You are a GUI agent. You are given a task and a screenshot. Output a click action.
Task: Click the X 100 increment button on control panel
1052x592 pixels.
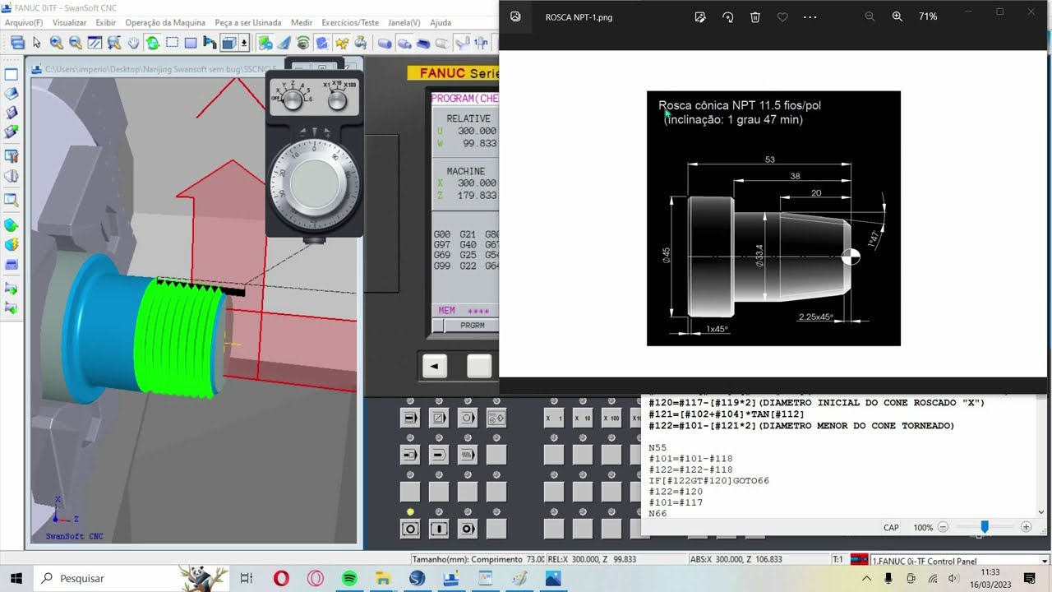(611, 418)
